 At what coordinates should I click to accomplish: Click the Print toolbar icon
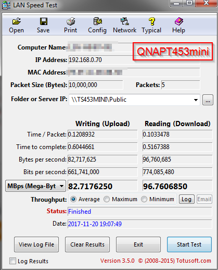(x=71, y=21)
